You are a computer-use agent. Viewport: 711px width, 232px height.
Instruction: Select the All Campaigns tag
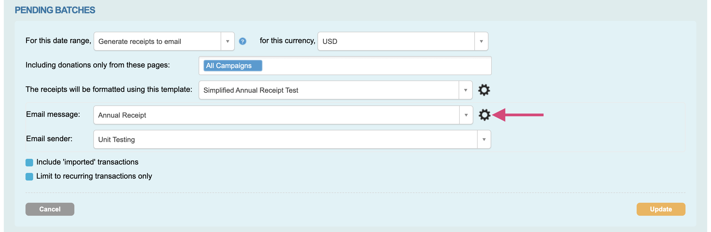point(232,66)
